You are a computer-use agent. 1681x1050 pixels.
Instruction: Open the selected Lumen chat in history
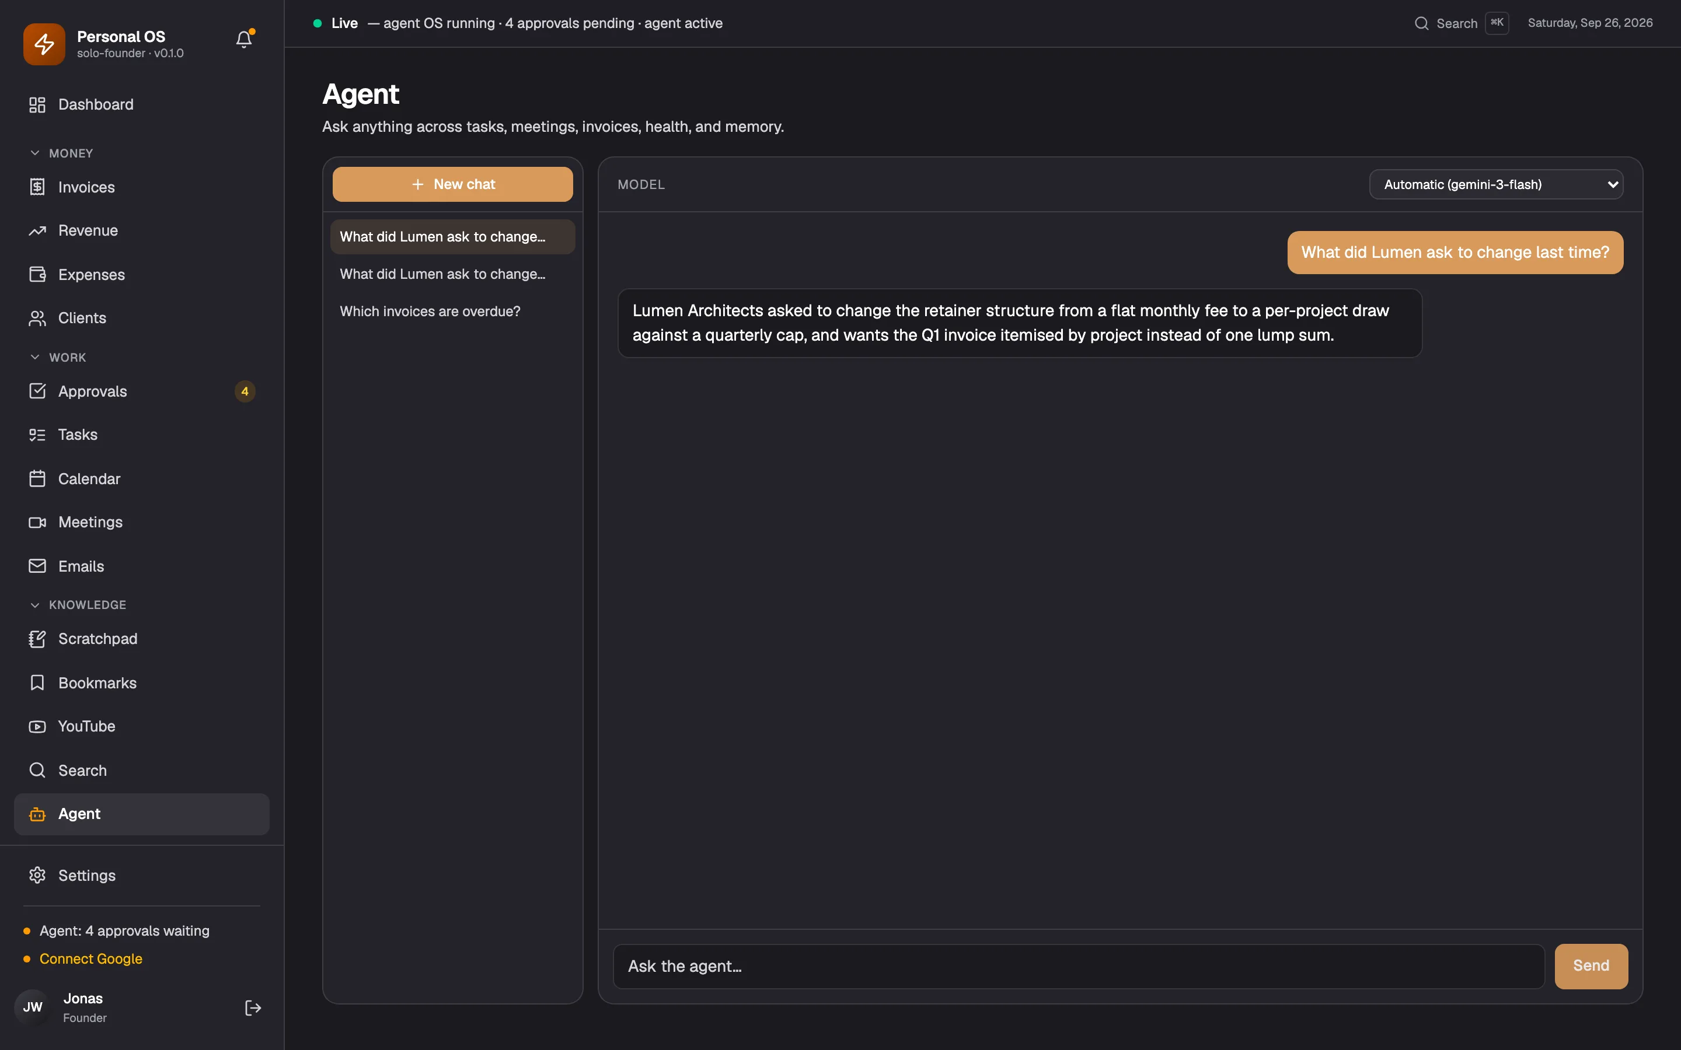coord(453,237)
